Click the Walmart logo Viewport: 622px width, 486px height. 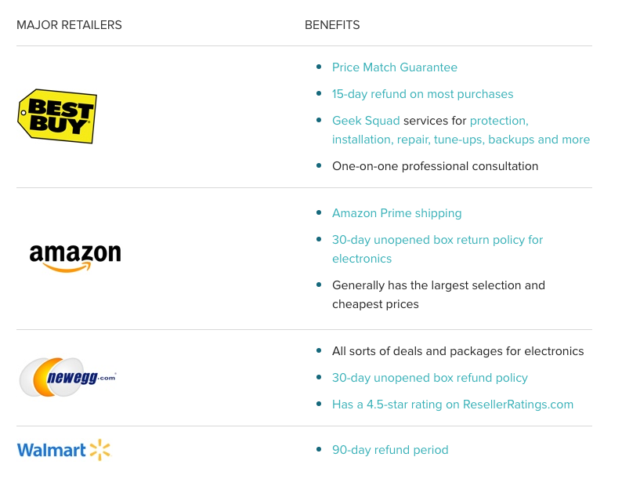(64, 450)
